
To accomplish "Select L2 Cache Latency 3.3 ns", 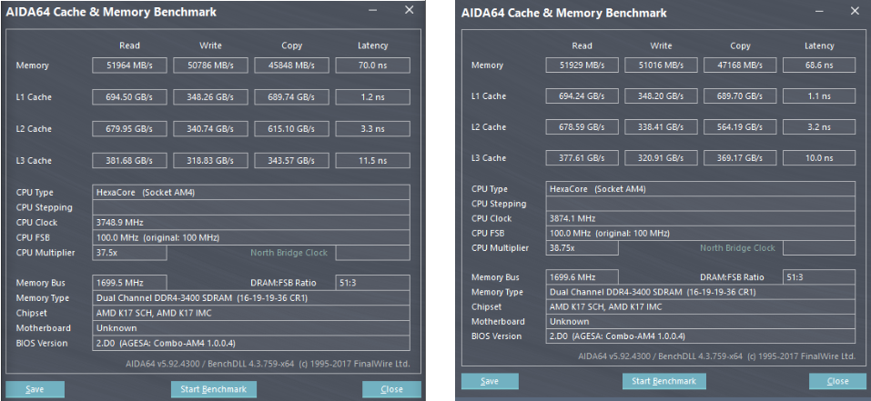I will coord(373,129).
